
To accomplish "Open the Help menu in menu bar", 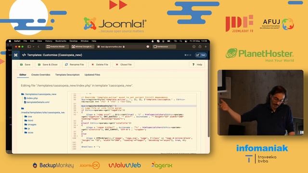I will [x=94, y=41].
